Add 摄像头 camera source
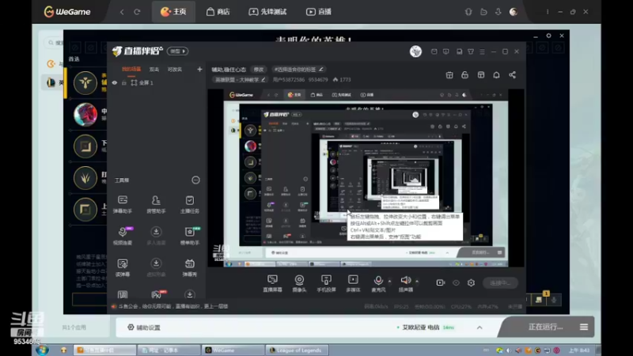This screenshot has height=356, width=633. click(299, 283)
